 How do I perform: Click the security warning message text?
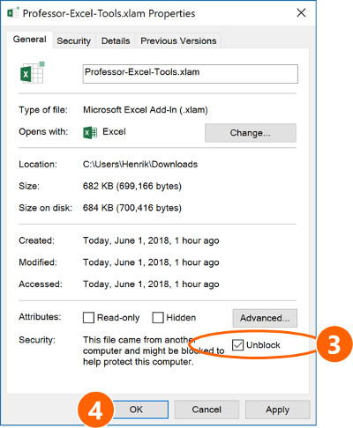tap(154, 351)
